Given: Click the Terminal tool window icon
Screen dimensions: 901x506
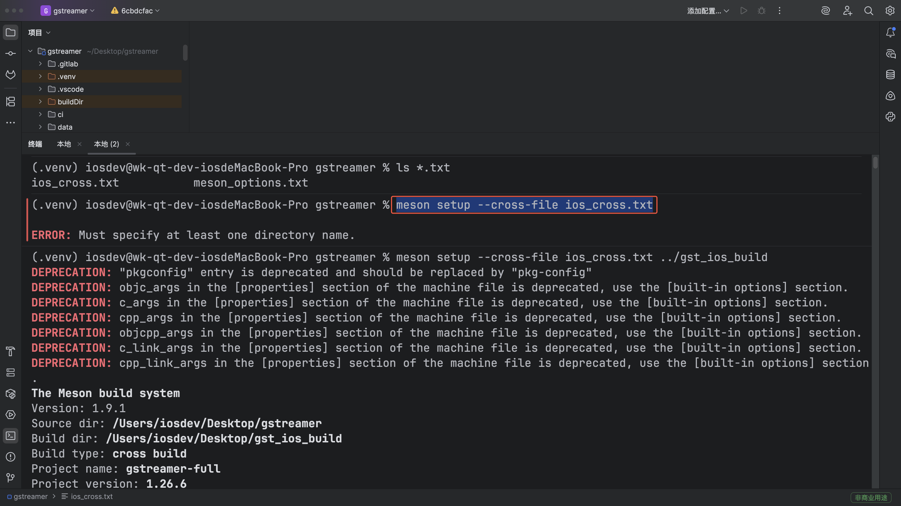Looking at the screenshot, I should pos(11,436).
